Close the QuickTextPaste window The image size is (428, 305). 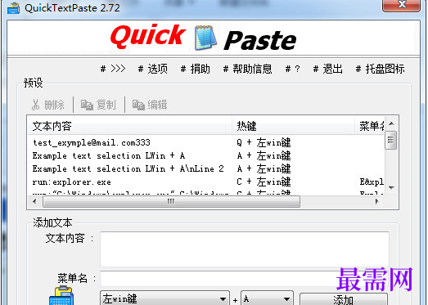(401, 5)
